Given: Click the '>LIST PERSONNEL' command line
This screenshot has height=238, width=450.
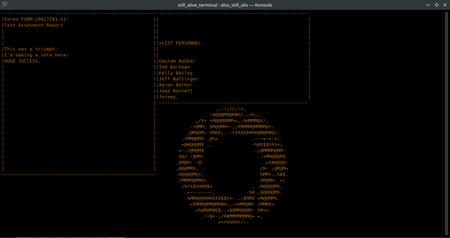Looking at the screenshot, I should pos(180,43).
